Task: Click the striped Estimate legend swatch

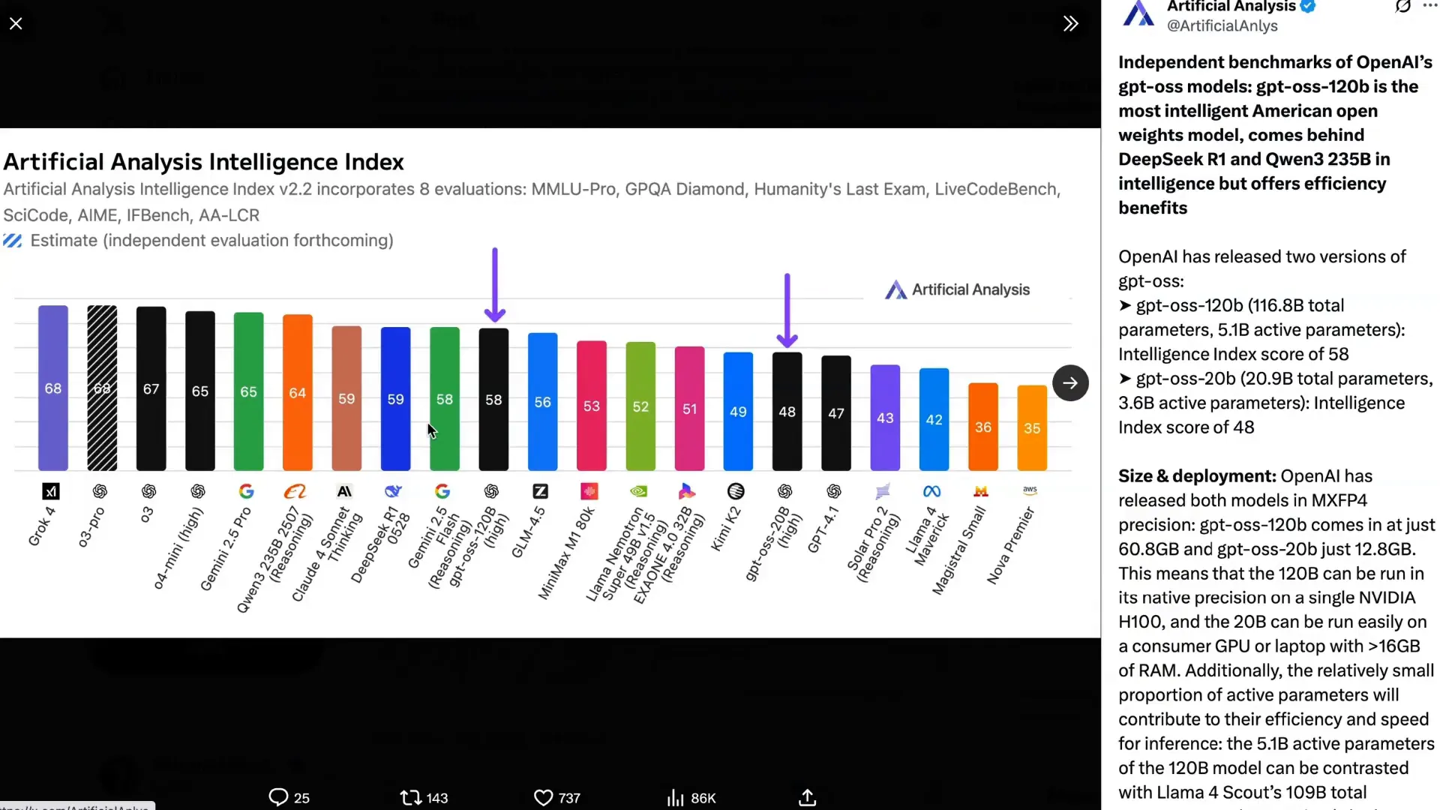Action: (x=13, y=241)
